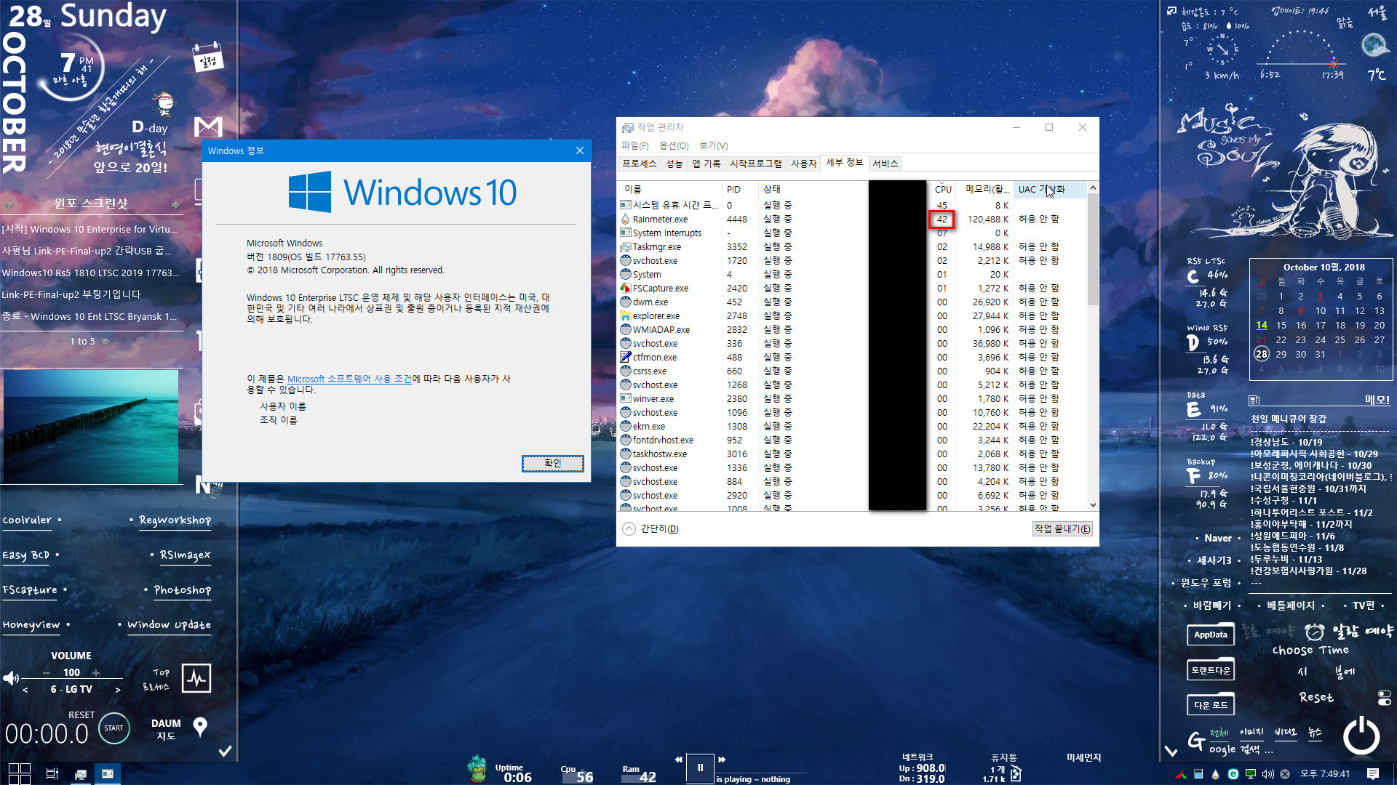Screen dimensions: 1397x785
Task: Open the action center notification icon
Action: pyautogui.click(x=1372, y=774)
